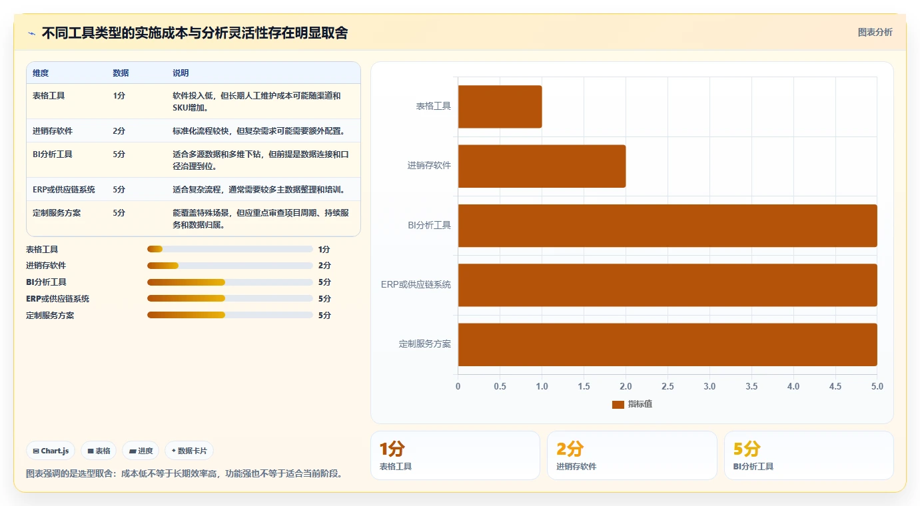Click the footer note starting 图表强调的是选型取舍
This screenshot has height=506, width=920.
[x=185, y=474]
